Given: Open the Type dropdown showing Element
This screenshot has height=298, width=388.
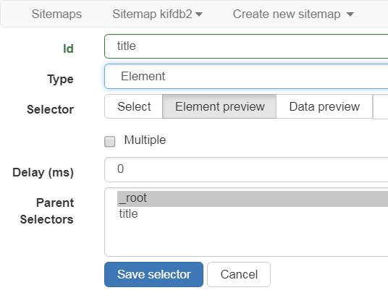Looking at the screenshot, I should tap(246, 76).
